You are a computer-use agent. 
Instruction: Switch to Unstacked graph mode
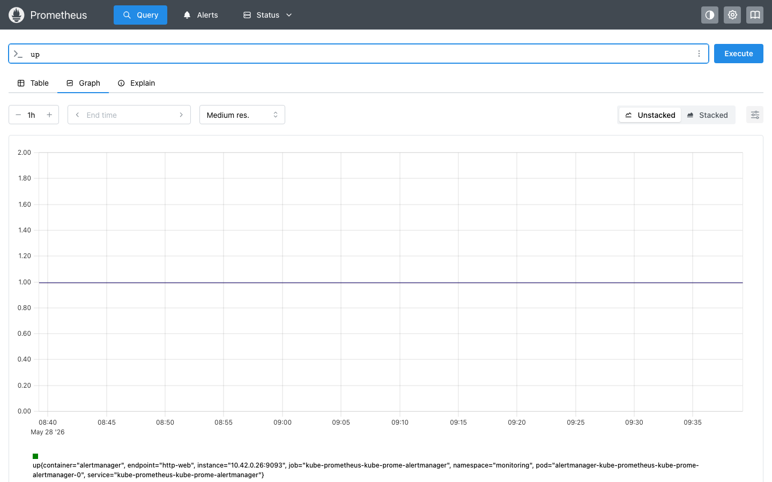coord(650,115)
